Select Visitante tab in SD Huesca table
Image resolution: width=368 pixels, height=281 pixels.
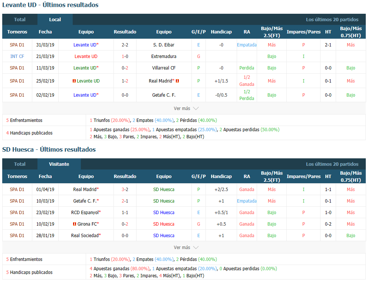point(59,164)
